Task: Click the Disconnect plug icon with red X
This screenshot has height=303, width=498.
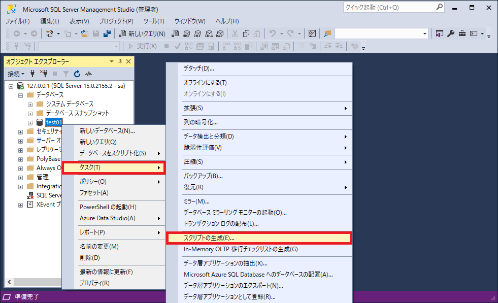Action: click(44, 74)
